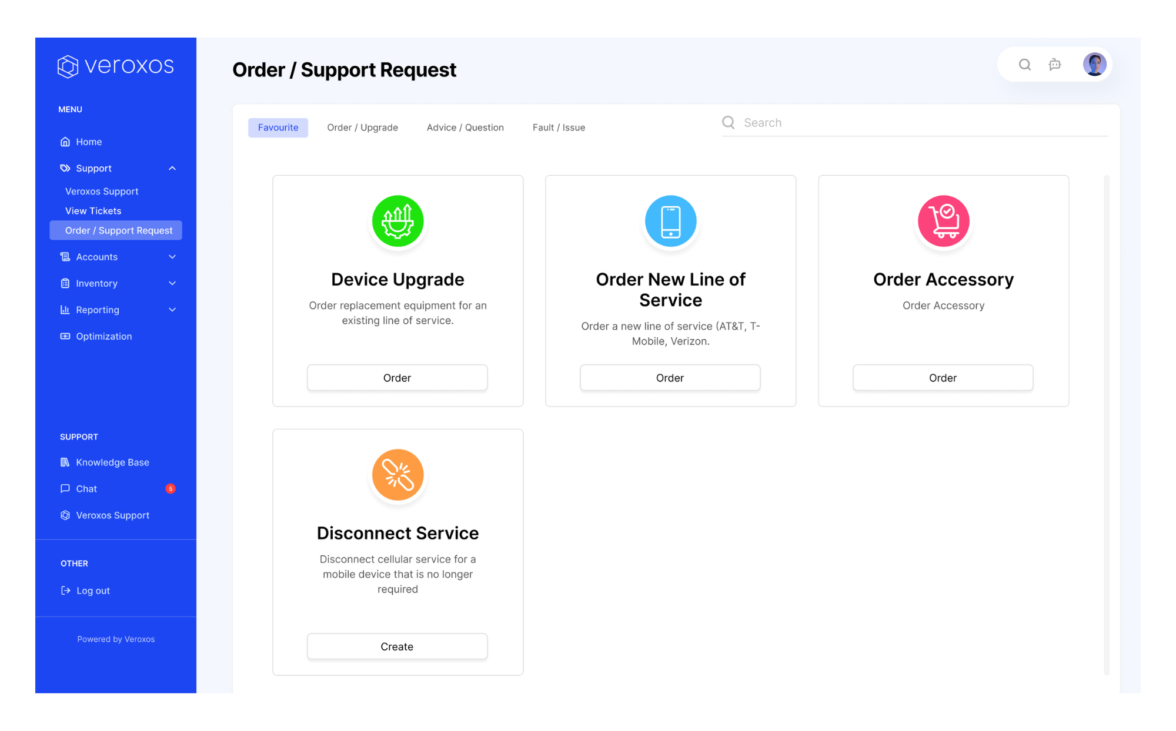Expand the Reporting menu chevron
The image size is (1176, 731).
click(172, 310)
